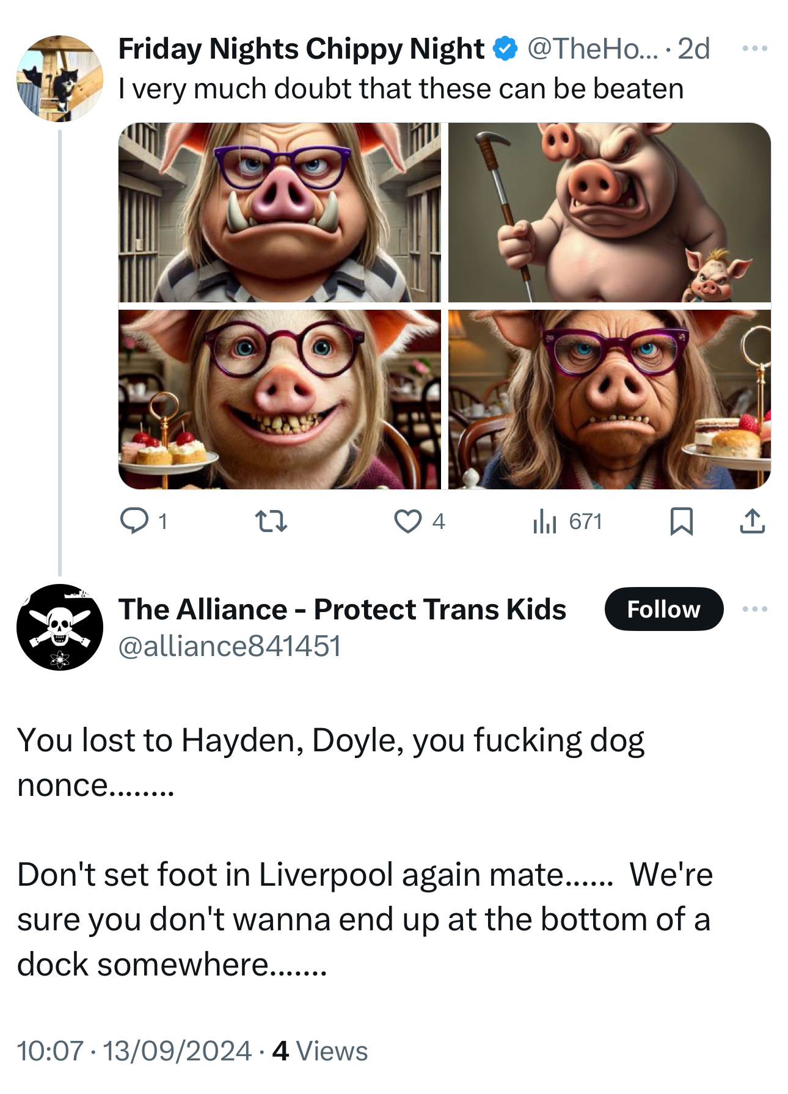Click the blue verified badge

(x=505, y=49)
